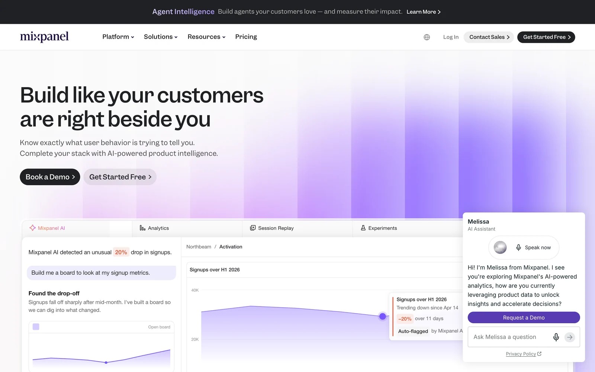Click external link icon beside Privacy Policy

tap(540, 354)
